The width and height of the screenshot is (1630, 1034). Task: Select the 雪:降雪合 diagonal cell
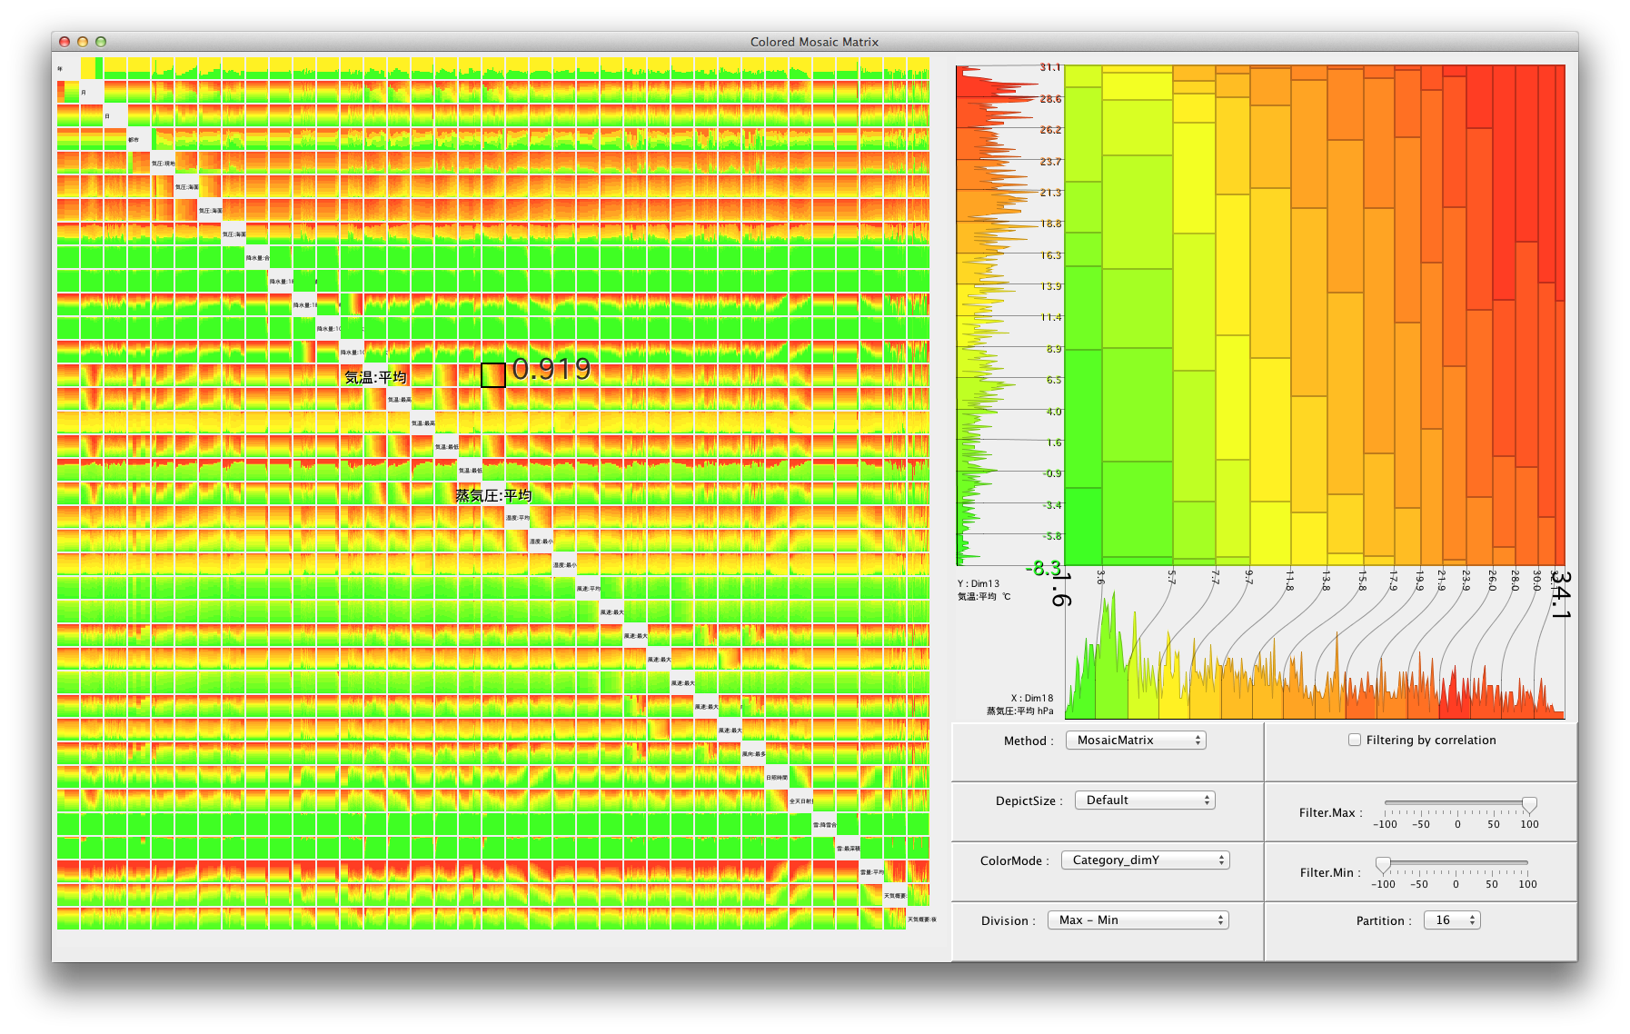824,824
